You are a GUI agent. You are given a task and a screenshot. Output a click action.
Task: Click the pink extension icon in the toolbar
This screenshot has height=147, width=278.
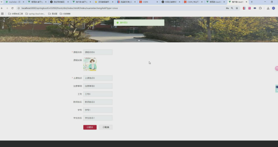[x=250, y=8]
